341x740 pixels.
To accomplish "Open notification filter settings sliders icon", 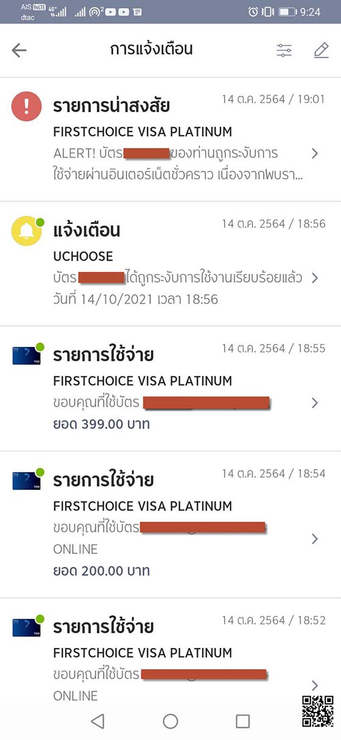I will [x=284, y=51].
